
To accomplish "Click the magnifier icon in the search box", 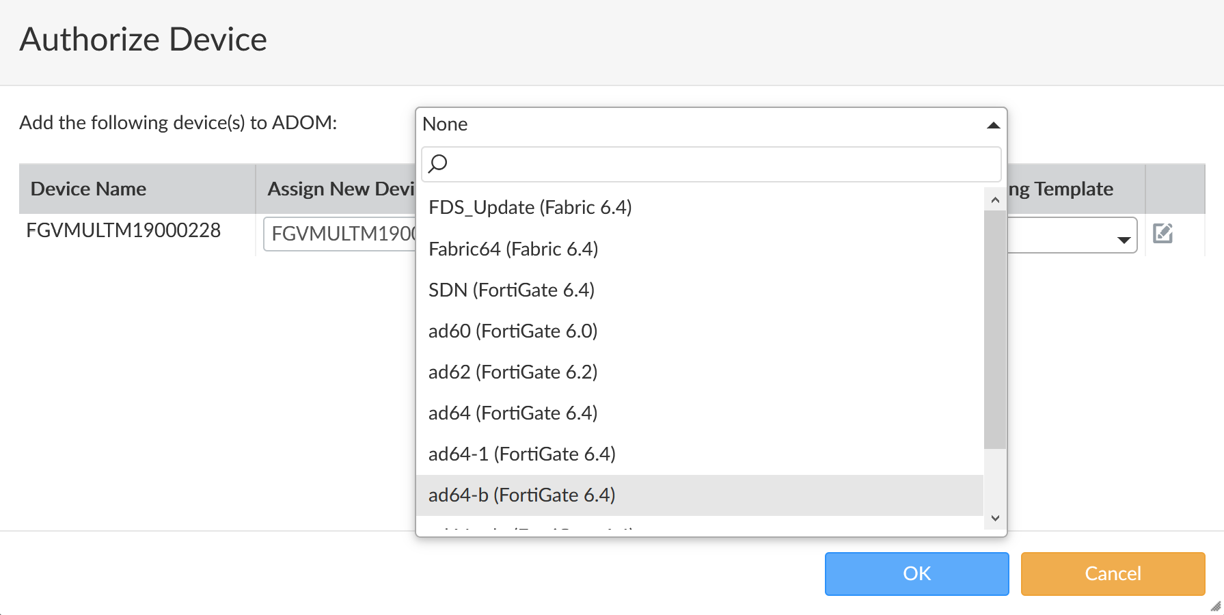I will [x=437, y=164].
